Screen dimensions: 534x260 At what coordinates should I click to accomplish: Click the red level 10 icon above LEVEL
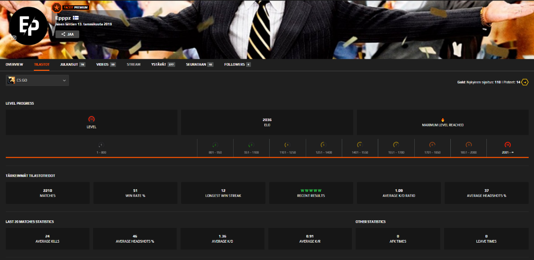(91, 119)
